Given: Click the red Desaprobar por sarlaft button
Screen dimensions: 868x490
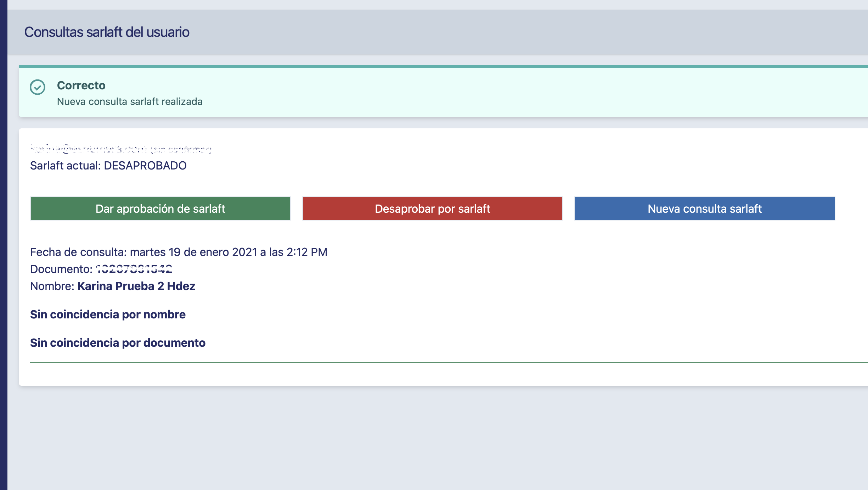Looking at the screenshot, I should 433,208.
